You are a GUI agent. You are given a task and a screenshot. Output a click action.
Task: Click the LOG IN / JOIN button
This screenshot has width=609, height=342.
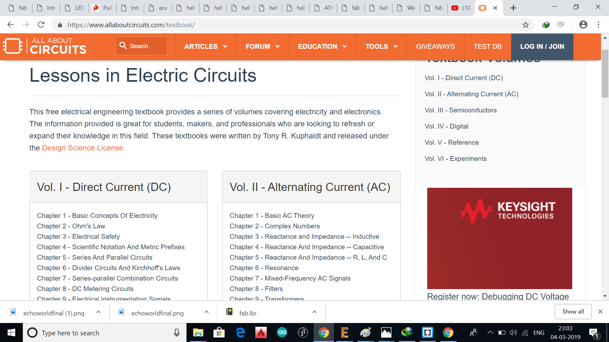(542, 47)
